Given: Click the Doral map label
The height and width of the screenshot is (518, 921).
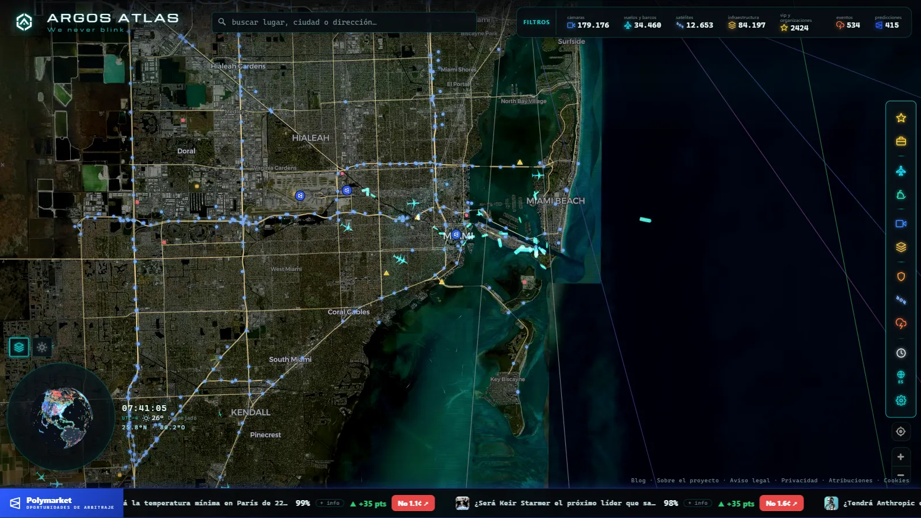Looking at the screenshot, I should coord(186,151).
